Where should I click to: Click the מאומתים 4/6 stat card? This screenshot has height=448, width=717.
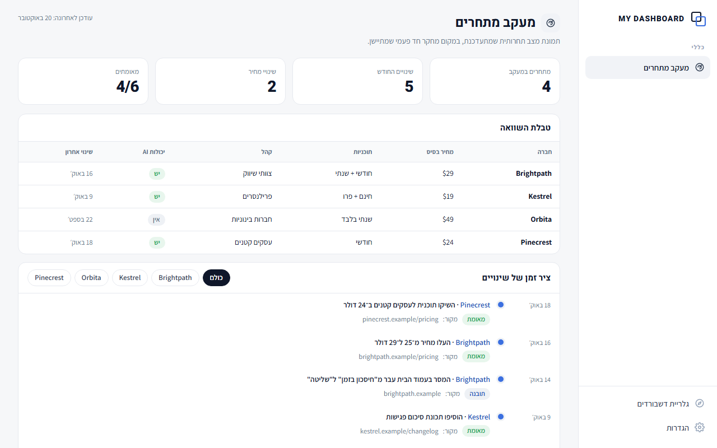click(x=83, y=81)
